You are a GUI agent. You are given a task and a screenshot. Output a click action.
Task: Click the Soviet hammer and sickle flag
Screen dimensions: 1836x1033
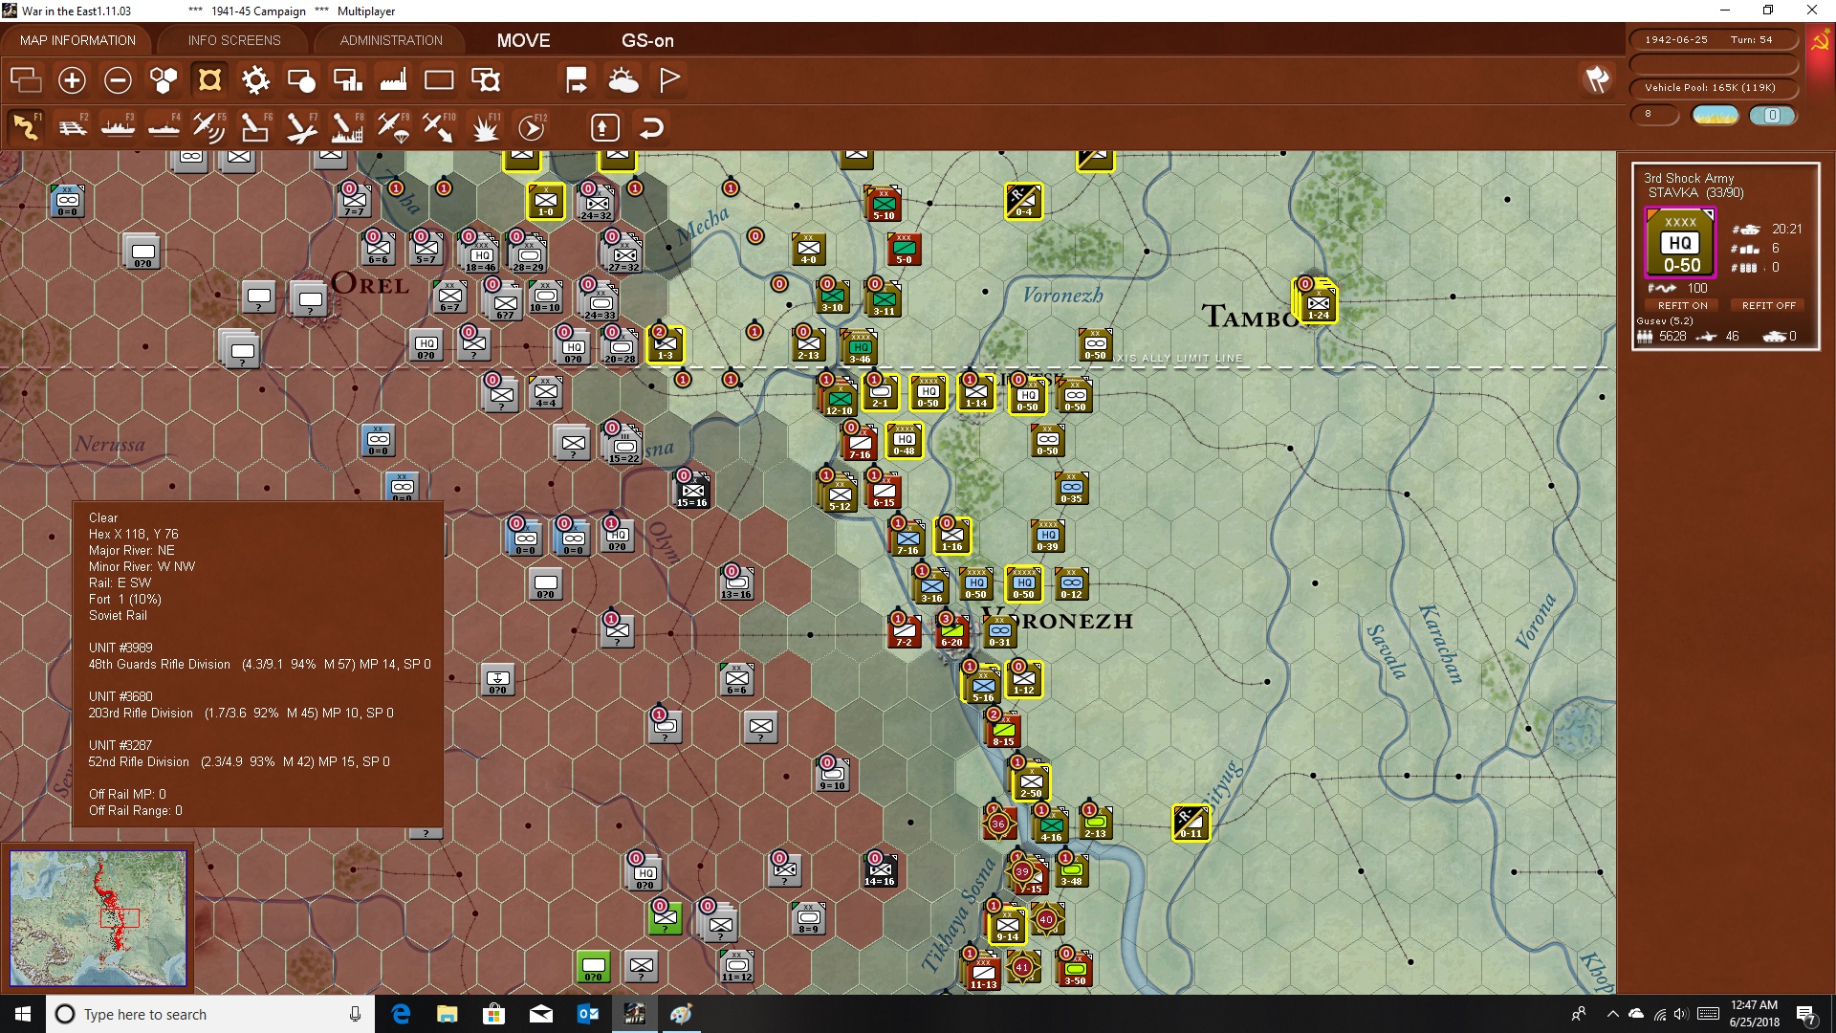(x=1820, y=40)
